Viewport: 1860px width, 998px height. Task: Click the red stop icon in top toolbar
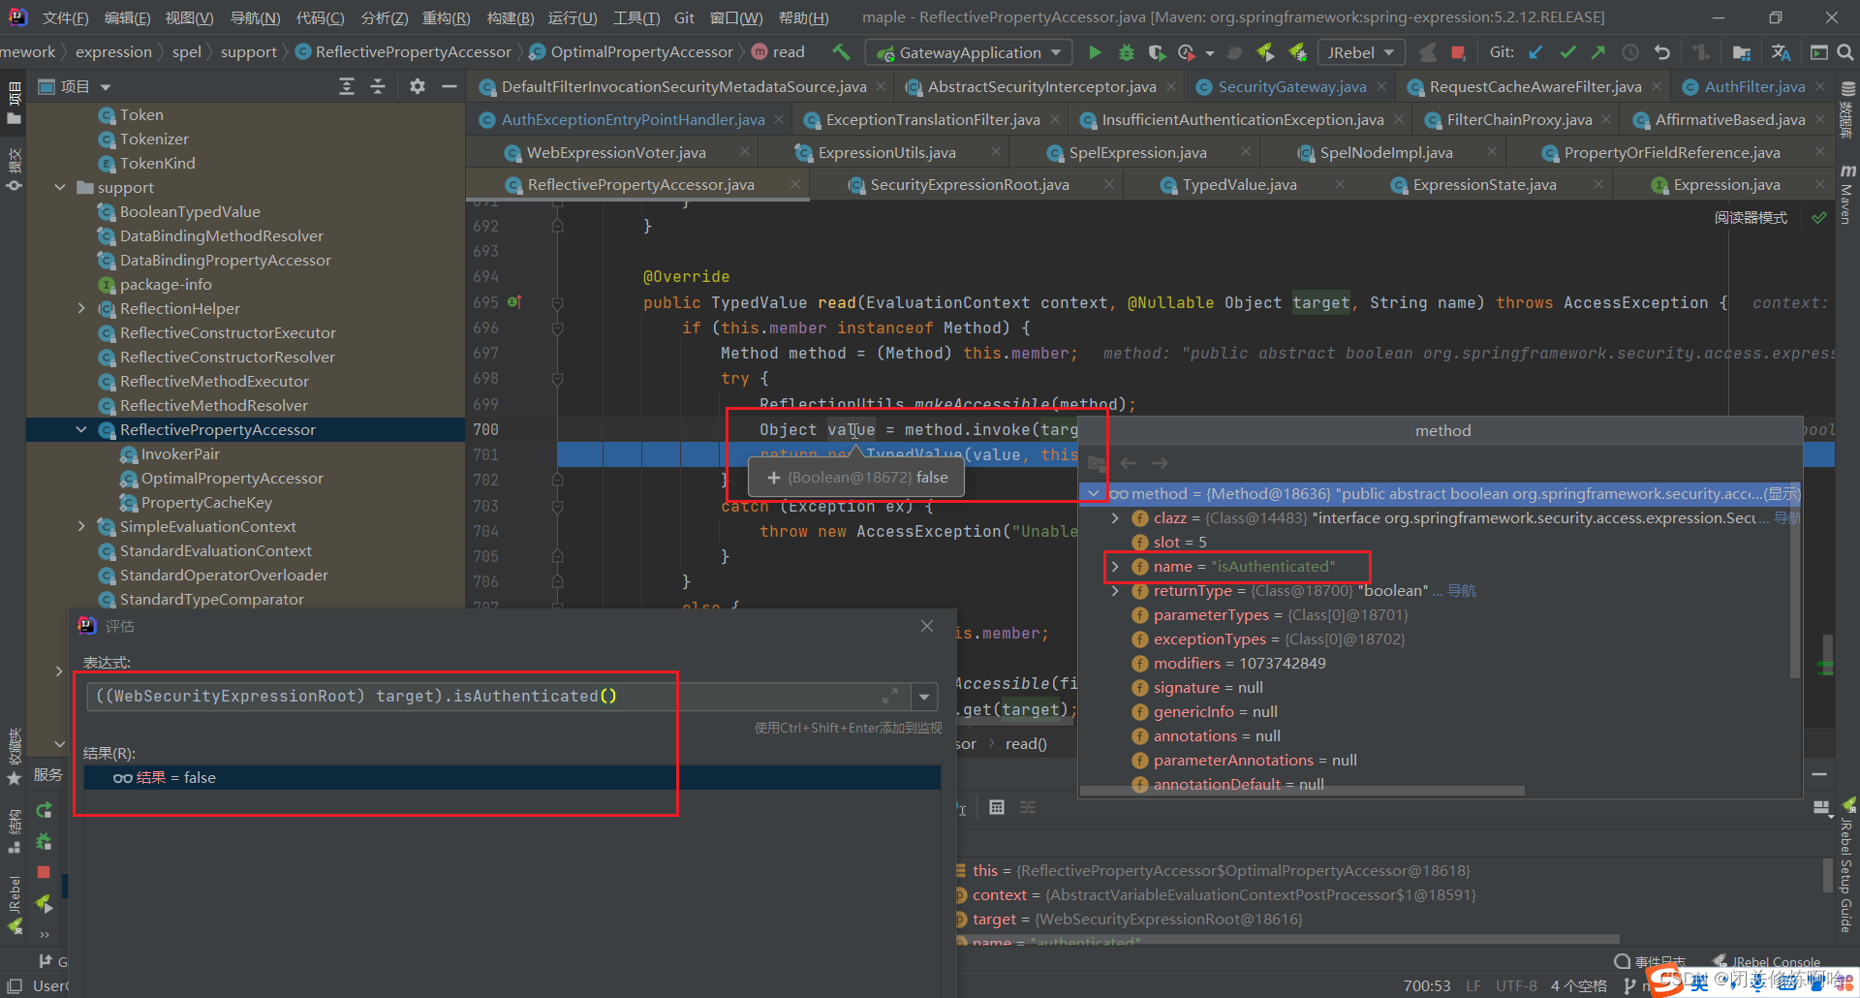[1458, 52]
